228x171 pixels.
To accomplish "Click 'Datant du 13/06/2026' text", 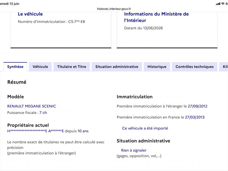I will click(x=143, y=28).
